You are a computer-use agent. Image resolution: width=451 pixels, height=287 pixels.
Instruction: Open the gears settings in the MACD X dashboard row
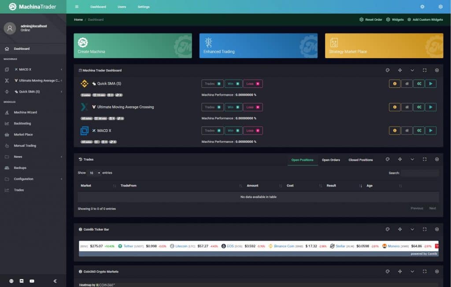[x=419, y=130]
